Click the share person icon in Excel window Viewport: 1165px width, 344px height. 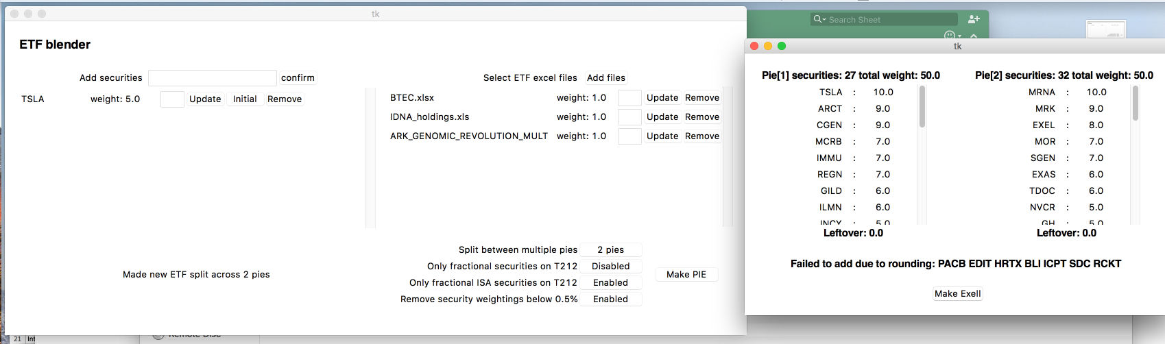tap(974, 19)
